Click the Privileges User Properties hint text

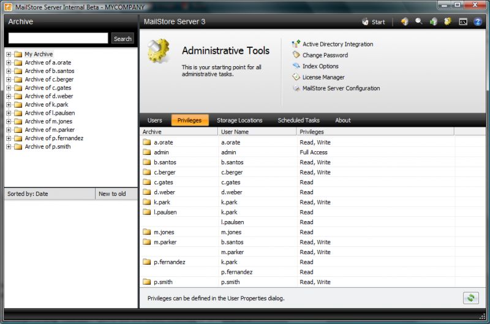[x=216, y=298]
